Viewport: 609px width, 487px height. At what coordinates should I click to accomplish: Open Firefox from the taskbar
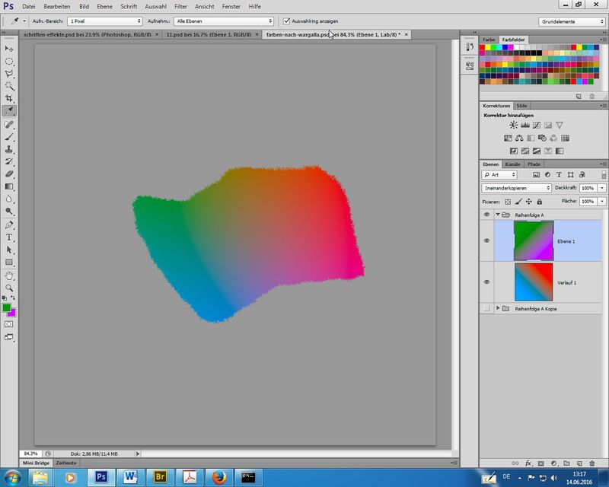219,476
